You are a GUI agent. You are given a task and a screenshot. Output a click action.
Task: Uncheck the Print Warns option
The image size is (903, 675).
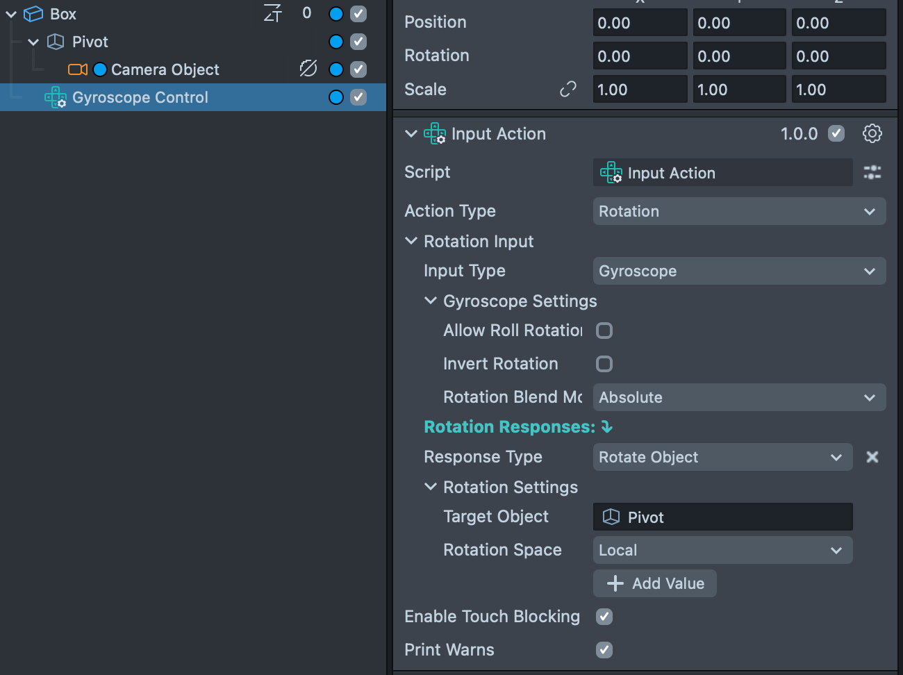(604, 650)
